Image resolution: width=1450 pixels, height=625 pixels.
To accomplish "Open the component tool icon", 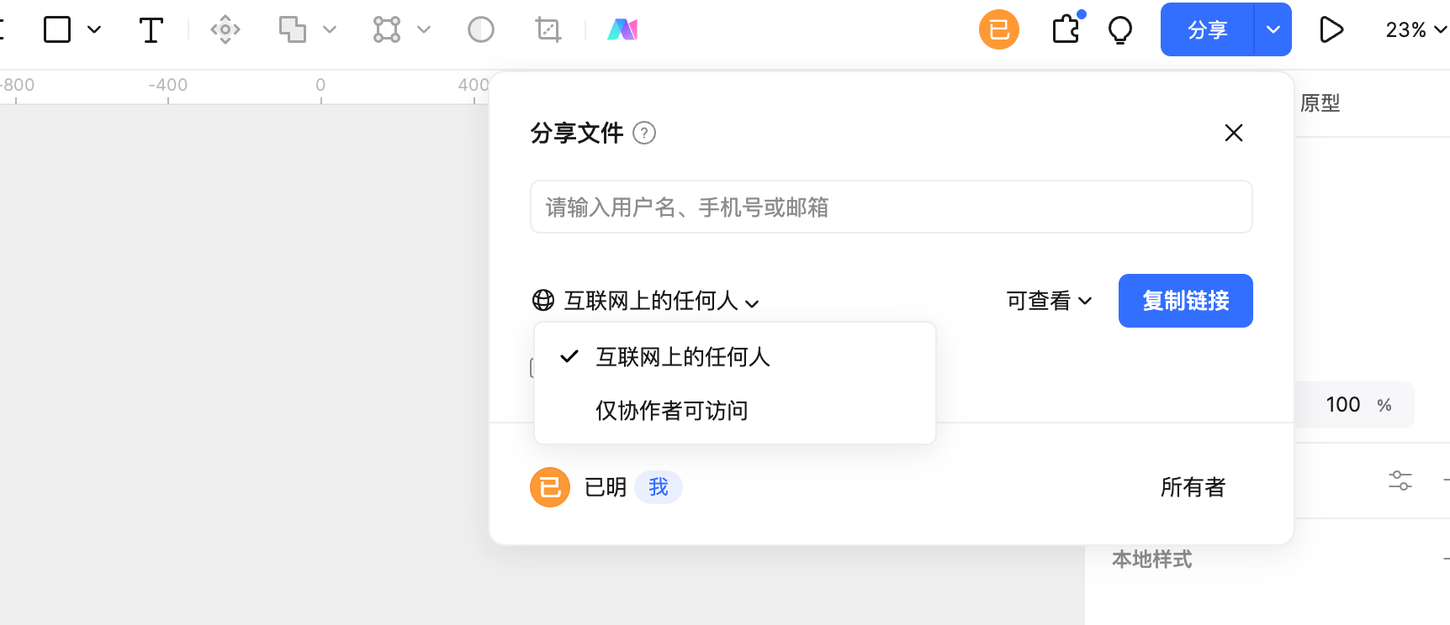I will tap(225, 30).
